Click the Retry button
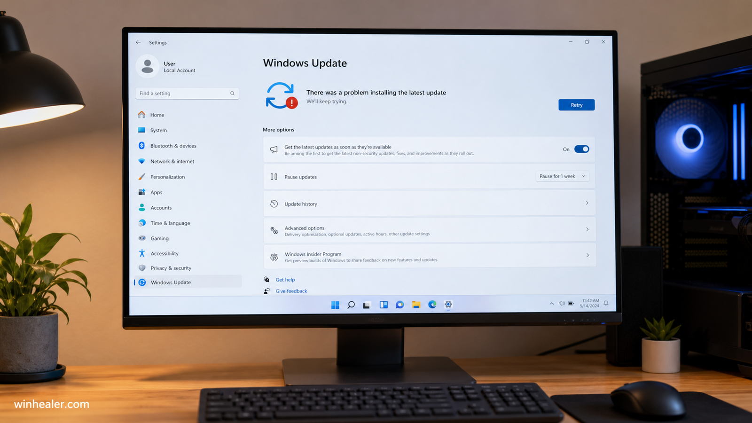This screenshot has height=423, width=752. (577, 105)
